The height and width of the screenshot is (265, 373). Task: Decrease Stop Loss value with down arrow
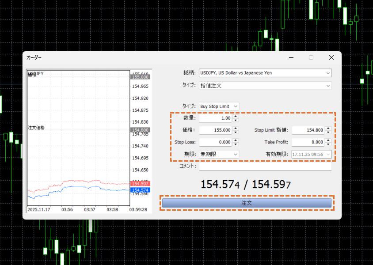coord(236,144)
